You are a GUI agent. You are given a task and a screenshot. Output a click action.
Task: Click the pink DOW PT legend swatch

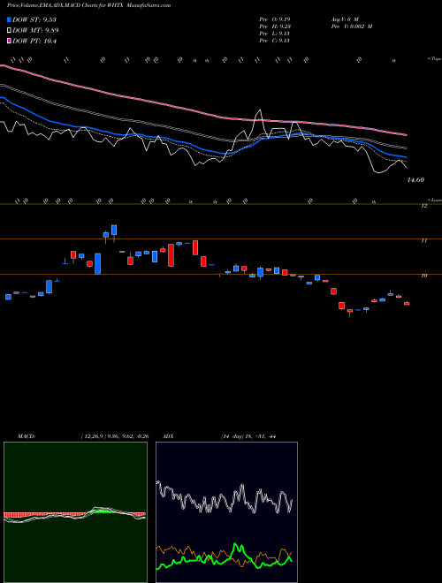(x=9, y=42)
